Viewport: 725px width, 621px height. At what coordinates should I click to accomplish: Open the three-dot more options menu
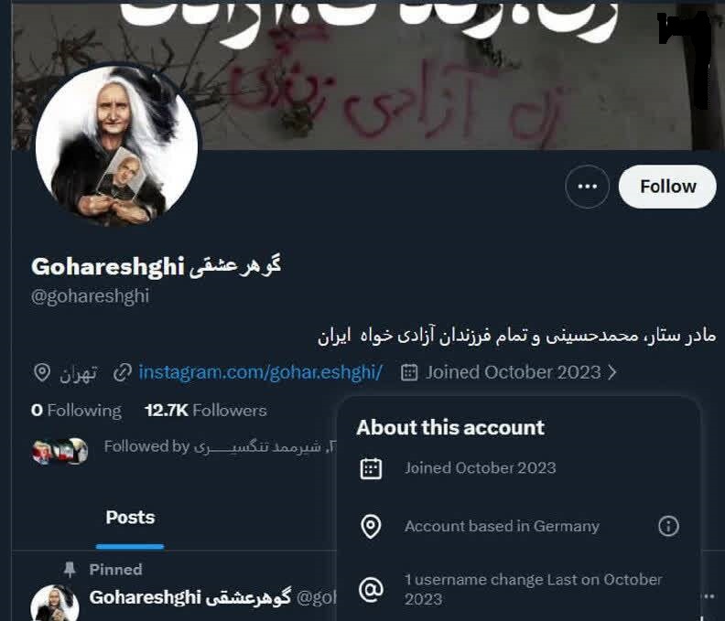[587, 187]
